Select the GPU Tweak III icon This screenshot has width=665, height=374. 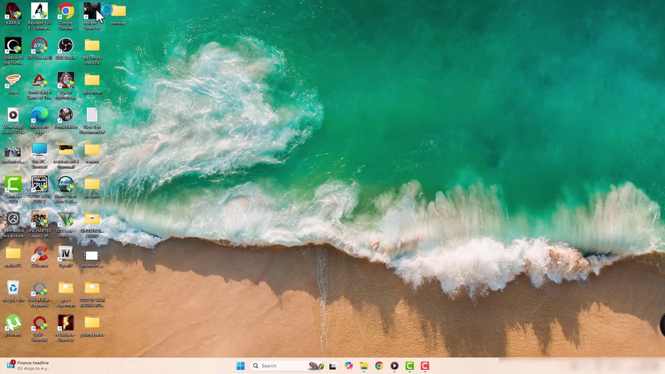[x=39, y=46]
